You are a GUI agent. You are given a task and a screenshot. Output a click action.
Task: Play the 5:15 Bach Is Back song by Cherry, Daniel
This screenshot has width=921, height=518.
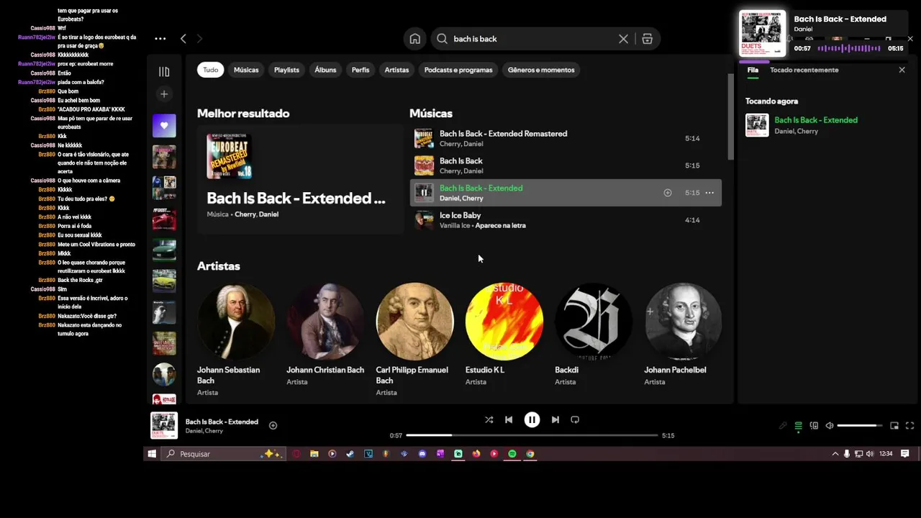point(566,165)
